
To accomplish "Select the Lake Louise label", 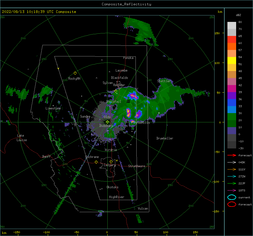I will pyautogui.click(x=22, y=138).
